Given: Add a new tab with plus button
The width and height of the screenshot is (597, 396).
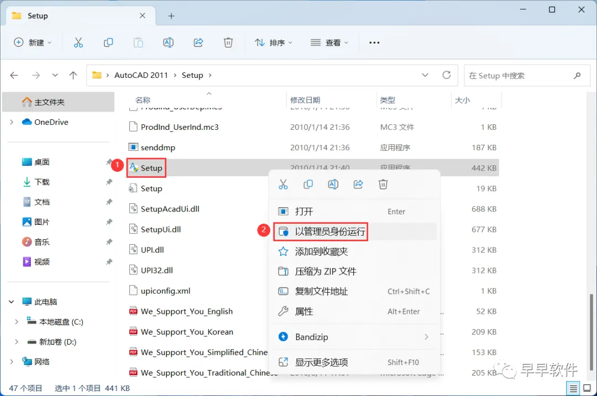Looking at the screenshot, I should pyautogui.click(x=171, y=16).
